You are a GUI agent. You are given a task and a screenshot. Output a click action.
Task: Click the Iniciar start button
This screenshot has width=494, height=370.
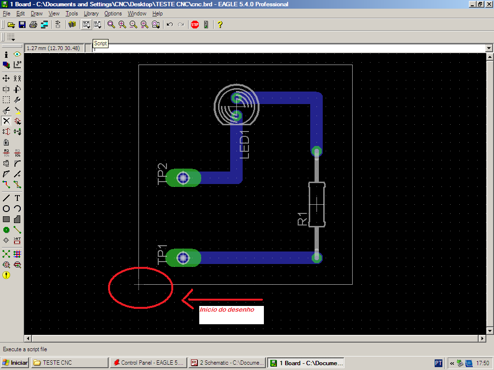[15, 363]
